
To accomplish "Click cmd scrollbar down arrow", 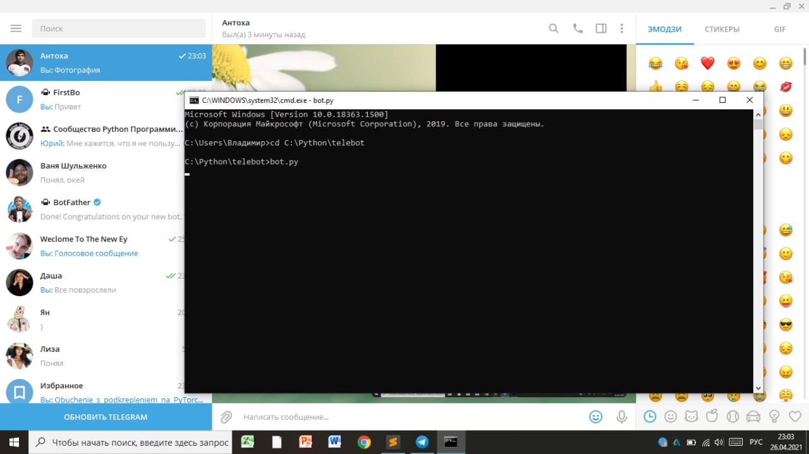I will [x=758, y=388].
